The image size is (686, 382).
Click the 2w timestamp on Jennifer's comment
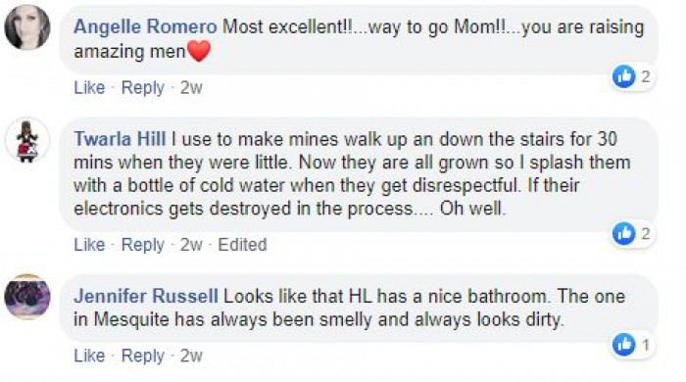[x=191, y=356]
